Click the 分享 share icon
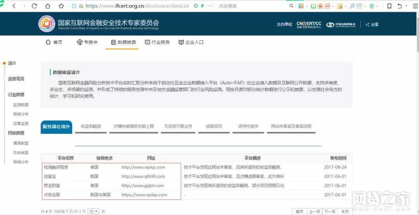419x215 pixels. pos(372,24)
